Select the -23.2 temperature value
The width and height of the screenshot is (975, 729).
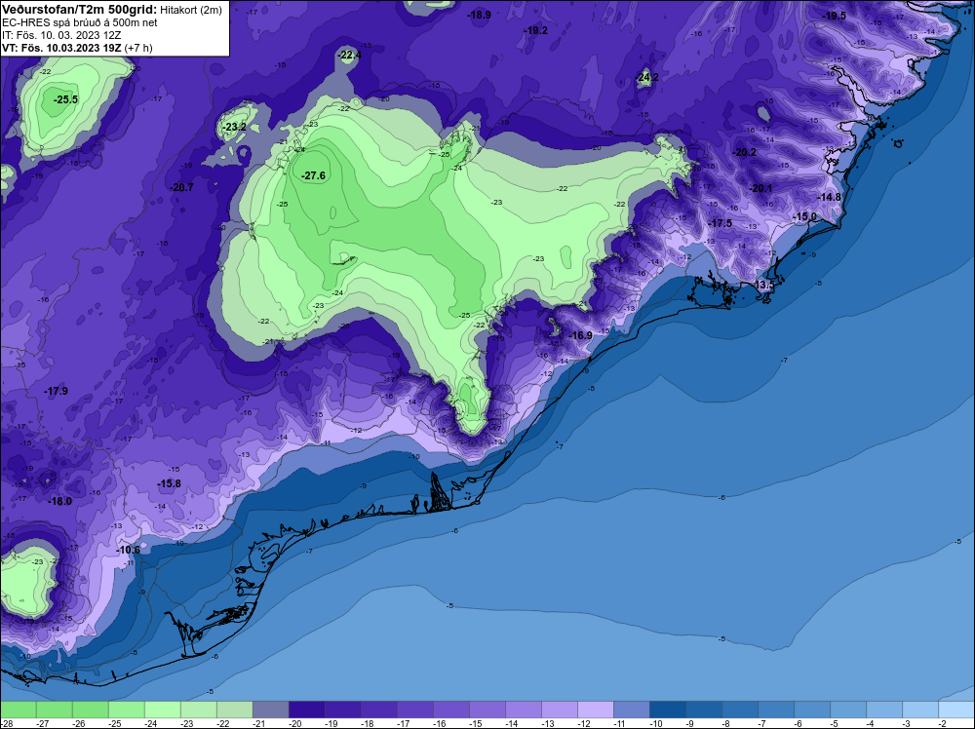(235, 128)
